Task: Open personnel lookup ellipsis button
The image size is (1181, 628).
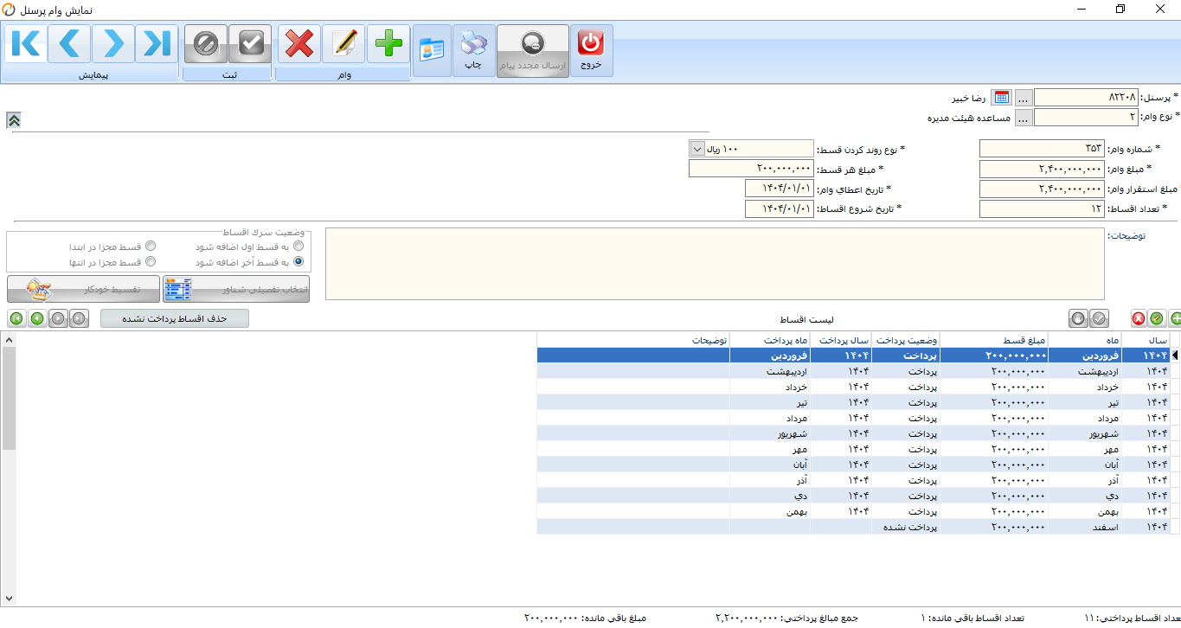Action: [1023, 98]
